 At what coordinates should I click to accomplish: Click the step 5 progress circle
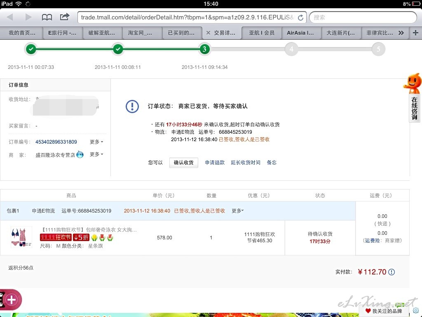pyautogui.click(x=378, y=49)
